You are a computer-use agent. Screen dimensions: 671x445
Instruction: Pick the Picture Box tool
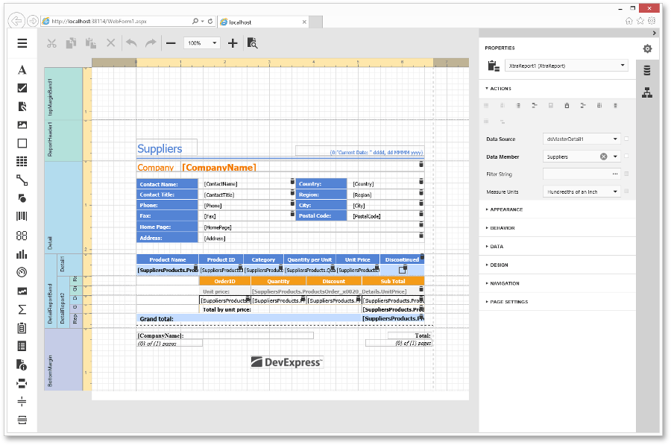point(22,124)
